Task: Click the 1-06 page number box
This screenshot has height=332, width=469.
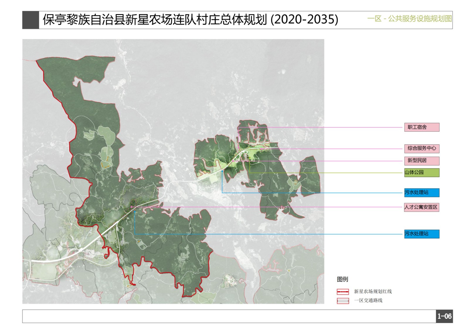Action: [444, 316]
